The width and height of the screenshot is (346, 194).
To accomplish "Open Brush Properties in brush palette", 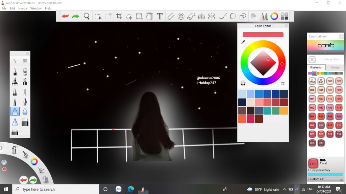I will click(x=15, y=61).
